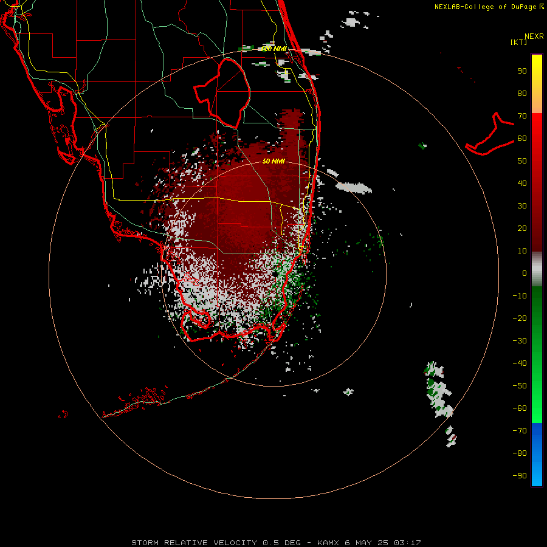547x547 pixels.
Task: Click the -80 value on the velocity scale
Action: (x=520, y=453)
